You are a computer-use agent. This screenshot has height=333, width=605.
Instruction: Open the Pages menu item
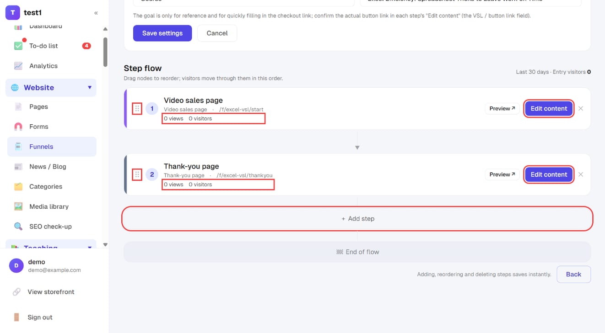tap(52, 106)
